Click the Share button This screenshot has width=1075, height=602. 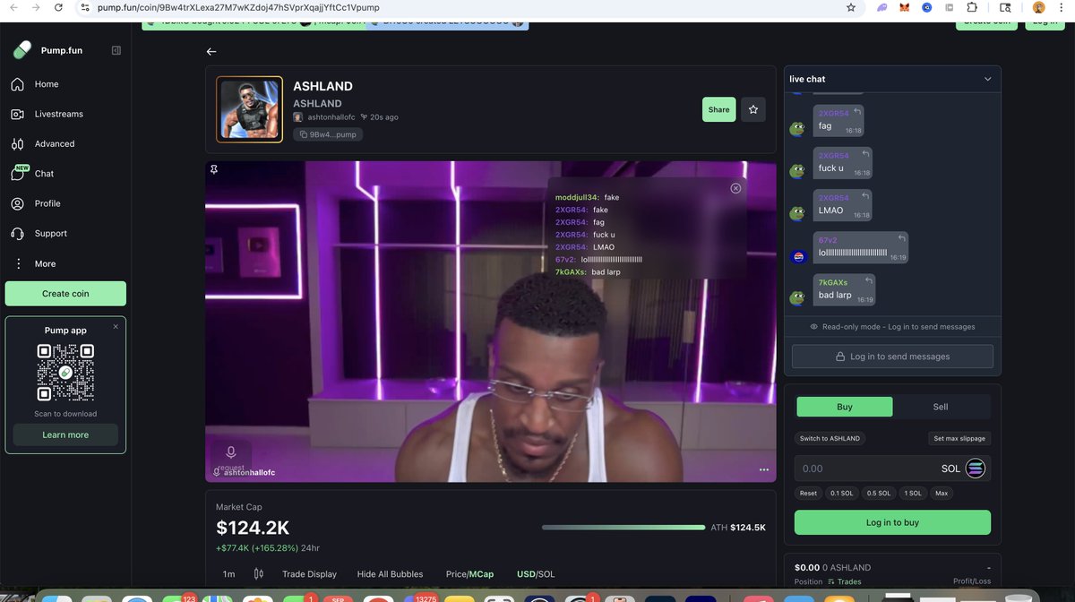coord(718,109)
